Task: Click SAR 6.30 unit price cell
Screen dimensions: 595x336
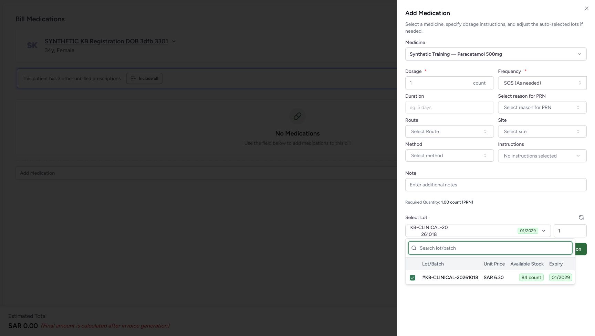Action: point(493,278)
